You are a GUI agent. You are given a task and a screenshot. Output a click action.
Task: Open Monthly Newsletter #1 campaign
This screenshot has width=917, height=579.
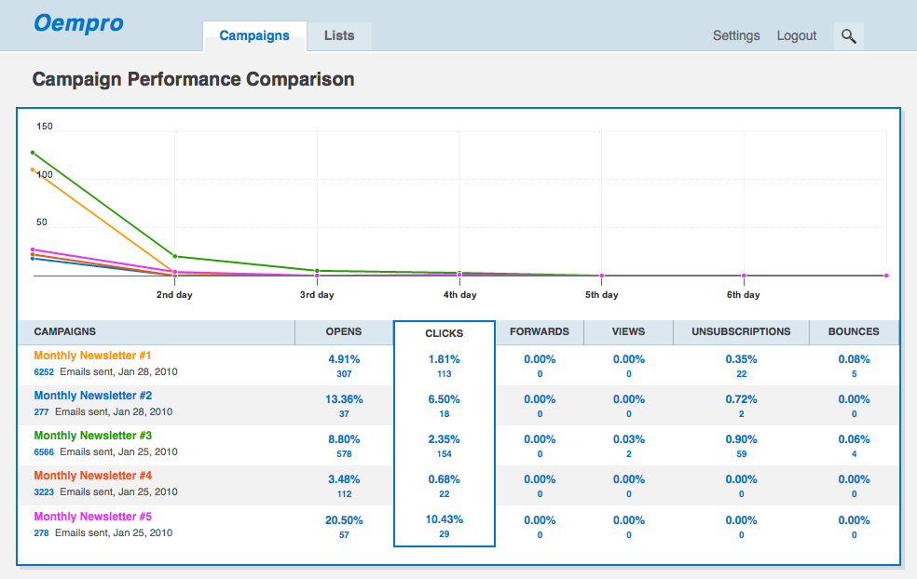pyautogui.click(x=92, y=356)
